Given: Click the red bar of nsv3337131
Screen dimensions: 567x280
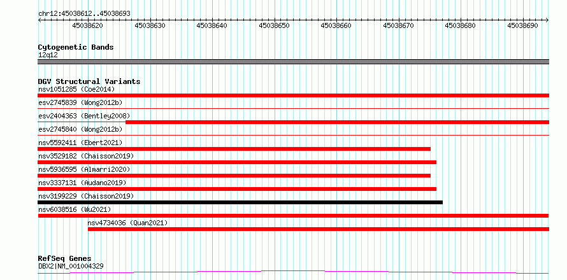Looking at the screenshot, I should (237, 189).
